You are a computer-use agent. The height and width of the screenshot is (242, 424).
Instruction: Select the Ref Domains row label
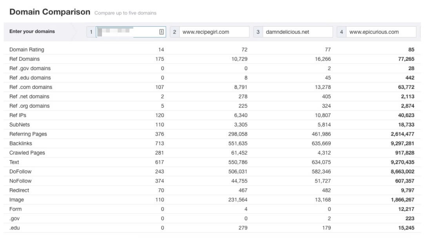point(24,59)
